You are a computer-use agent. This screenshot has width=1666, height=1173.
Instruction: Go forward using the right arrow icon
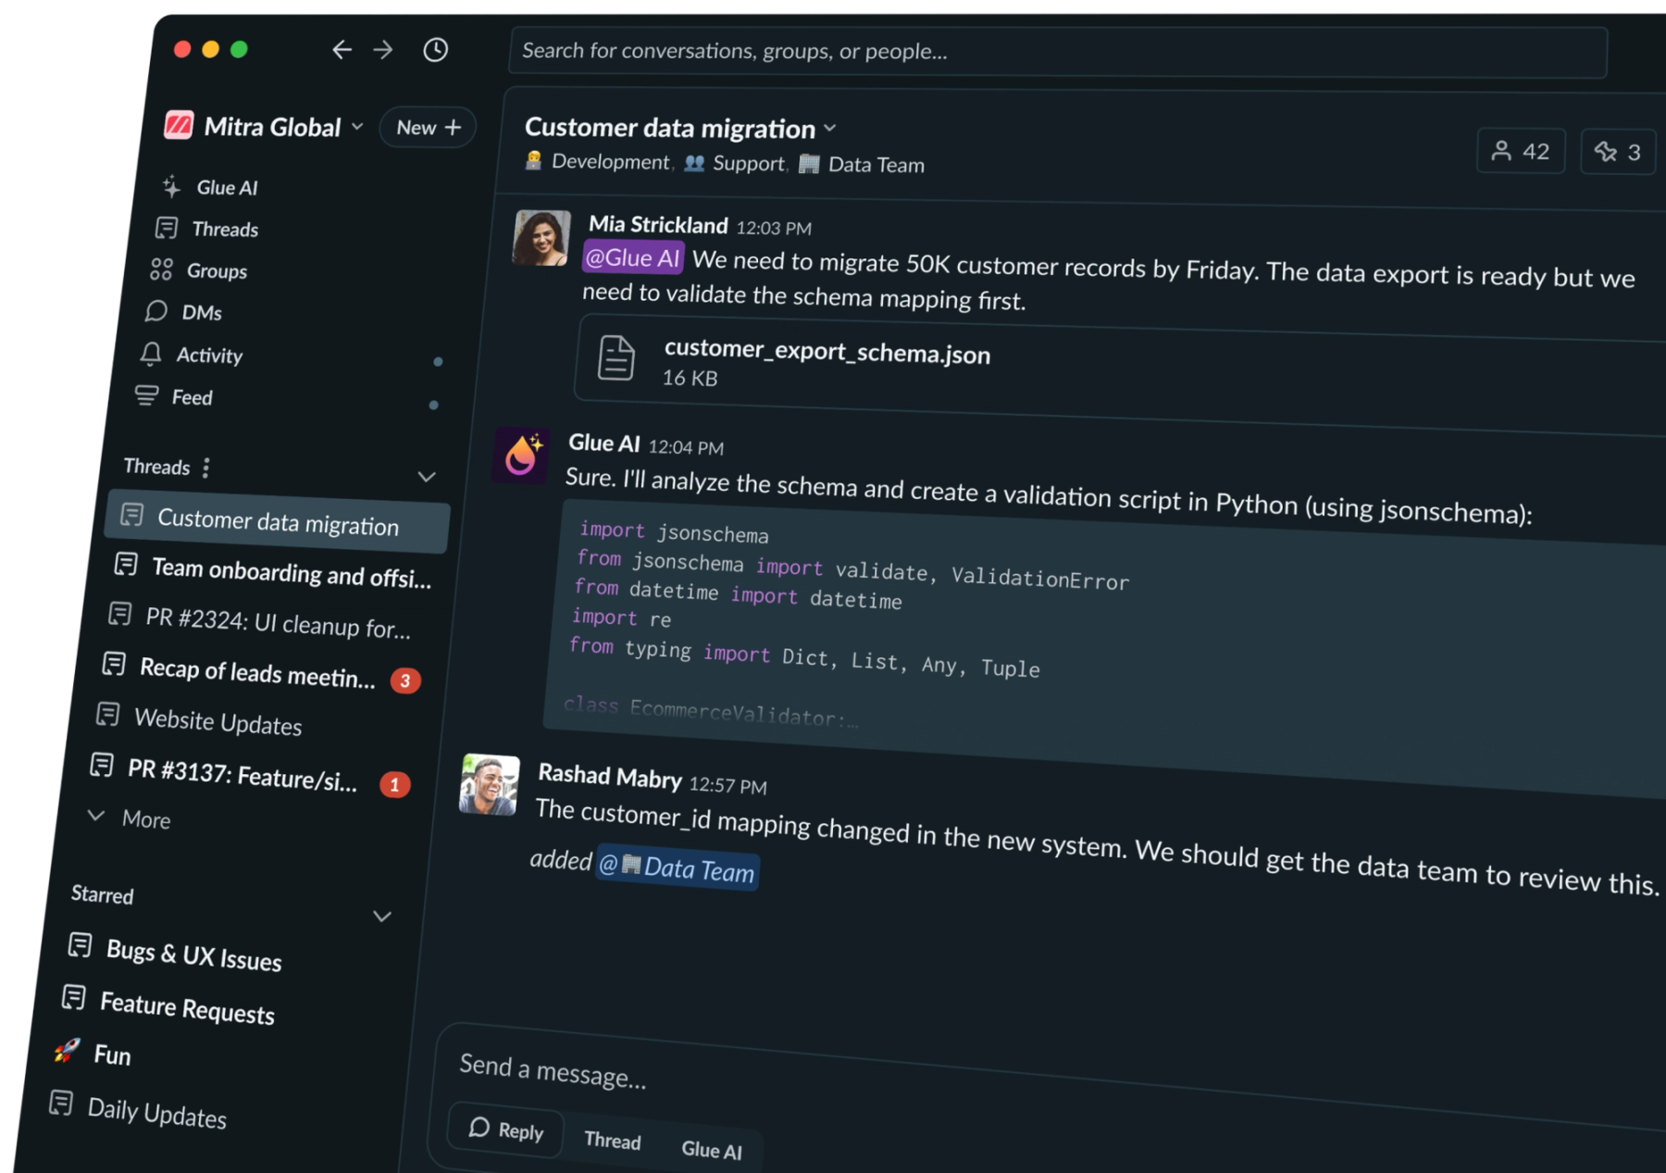click(383, 49)
